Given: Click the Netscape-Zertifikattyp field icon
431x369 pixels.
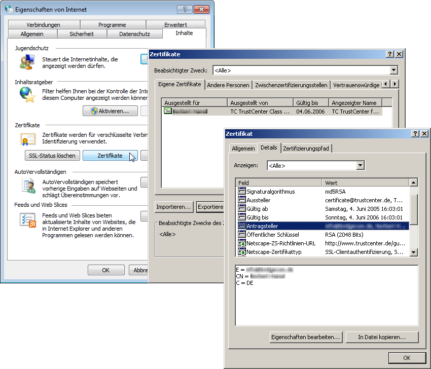Looking at the screenshot, I should coord(241,252).
